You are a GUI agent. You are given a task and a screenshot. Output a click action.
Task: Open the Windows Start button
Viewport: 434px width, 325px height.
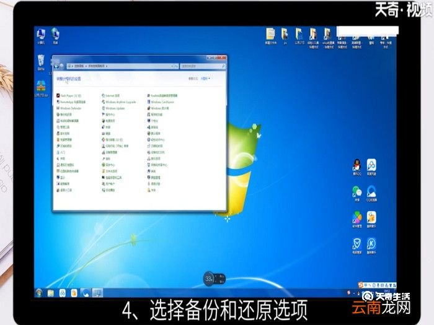pyautogui.click(x=38, y=293)
